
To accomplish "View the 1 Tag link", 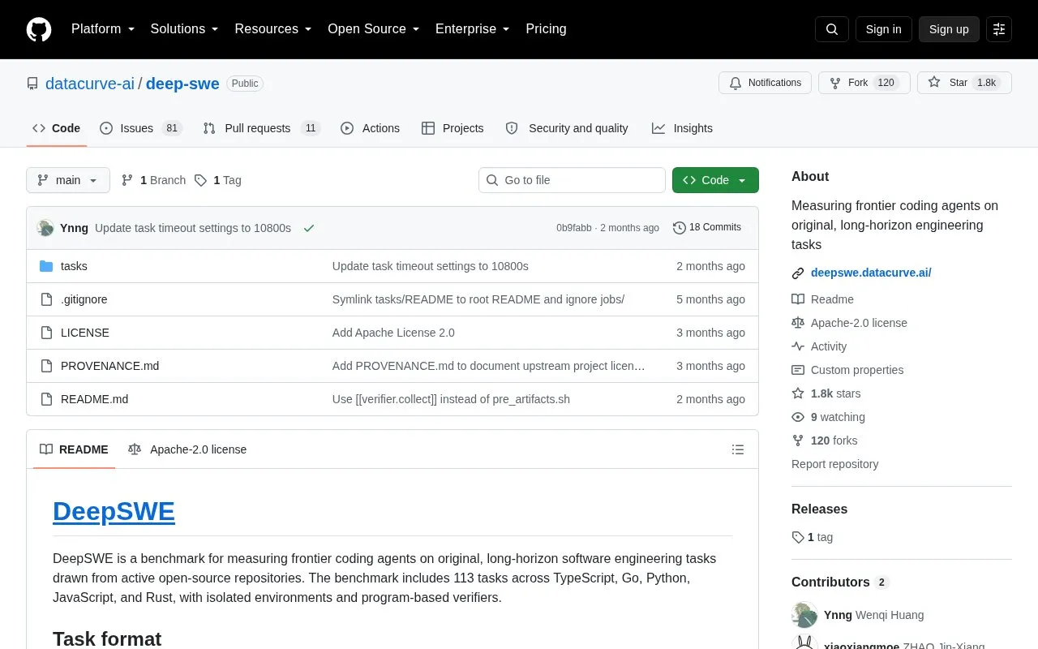I will [217, 180].
